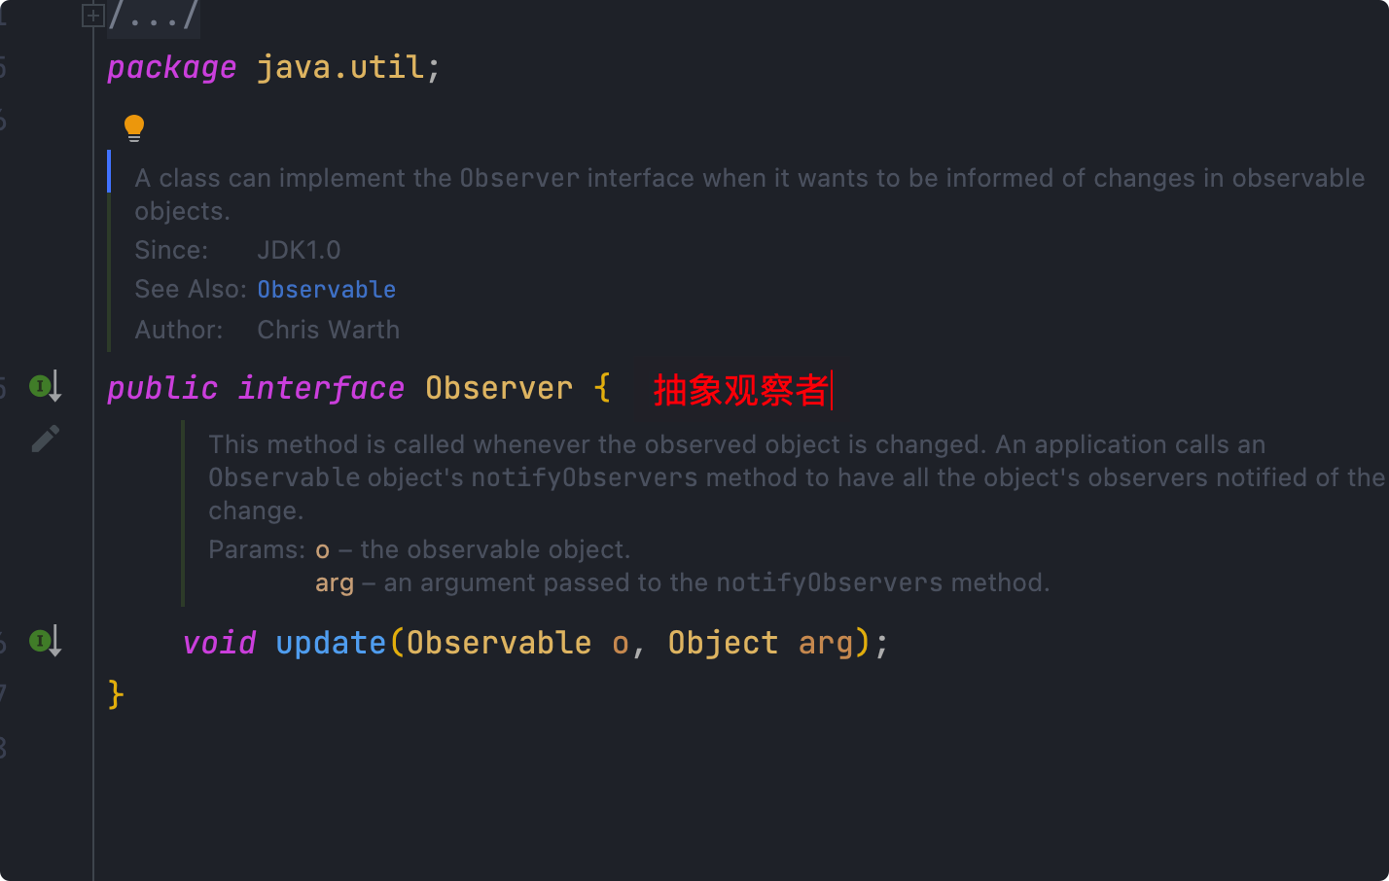Click the interface keyword
Screen dimensions: 1389x881
[x=321, y=388]
